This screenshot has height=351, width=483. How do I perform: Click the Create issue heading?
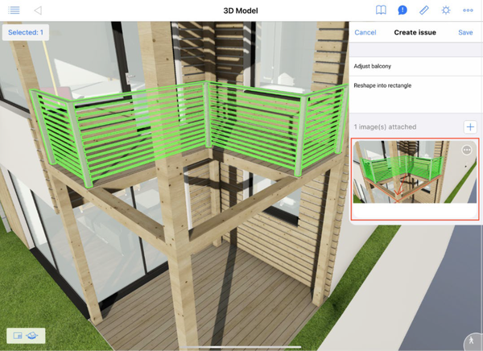(415, 32)
